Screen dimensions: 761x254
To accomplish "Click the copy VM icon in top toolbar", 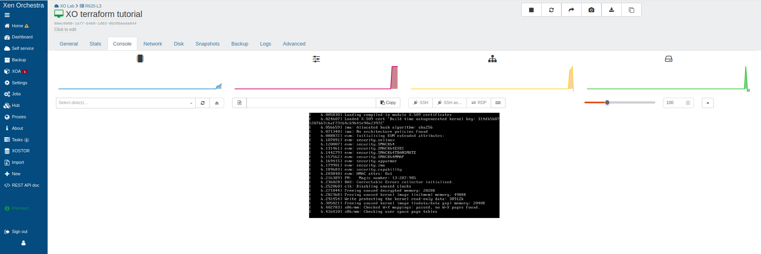I will 631,10.
